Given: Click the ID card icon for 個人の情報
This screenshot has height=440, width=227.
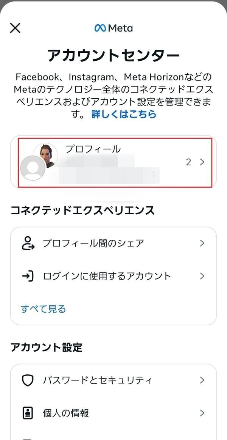Looking at the screenshot, I should click(28, 413).
